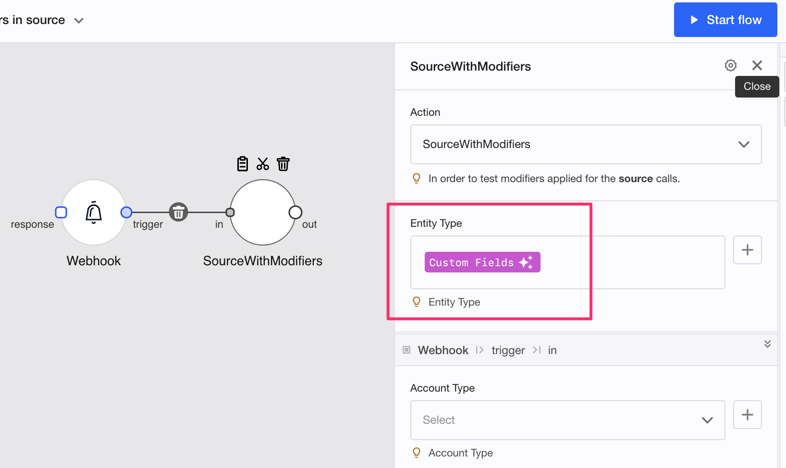The height and width of the screenshot is (468, 786).
Task: Collapse the Webhook trigger in section
Action: click(767, 344)
